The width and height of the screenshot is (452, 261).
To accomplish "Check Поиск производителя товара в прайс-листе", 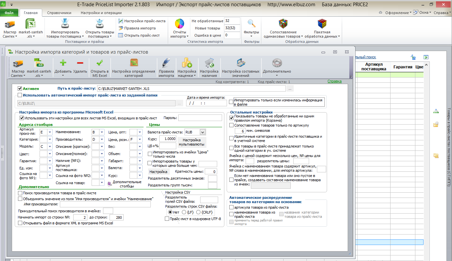I will click(20, 193).
